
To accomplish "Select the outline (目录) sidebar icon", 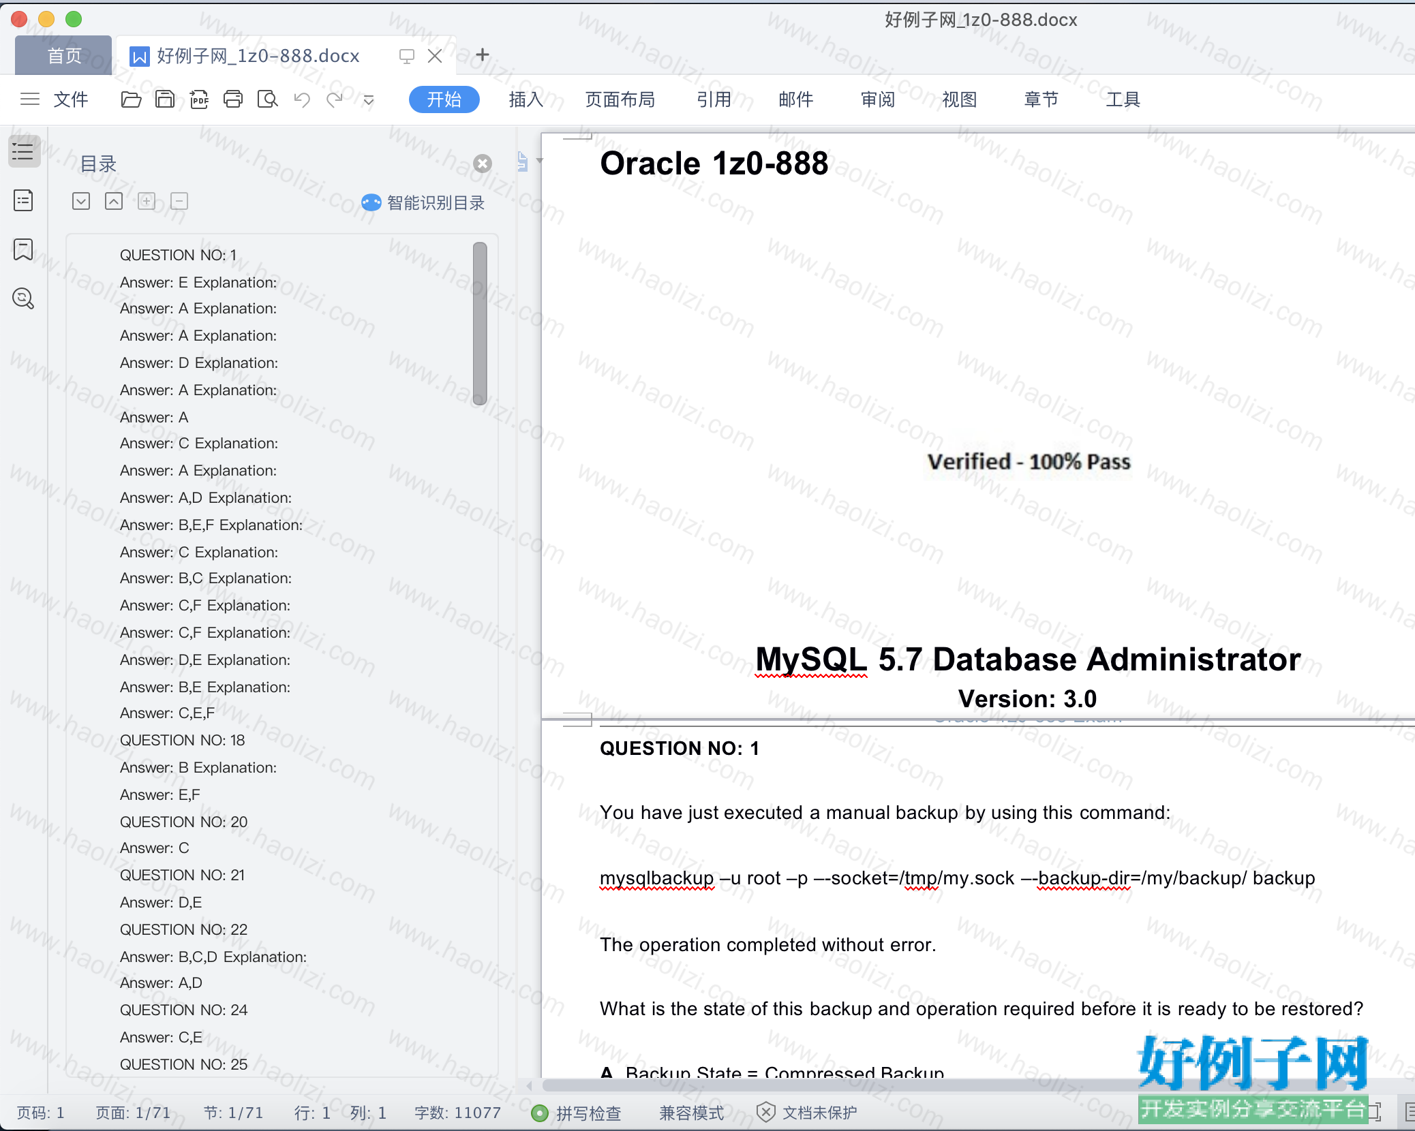I will point(24,151).
